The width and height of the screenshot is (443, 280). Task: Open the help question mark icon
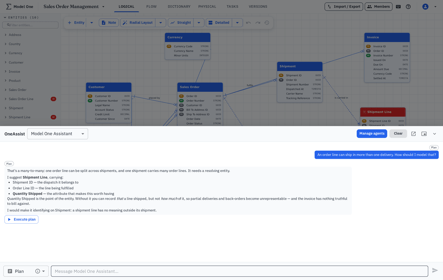(x=408, y=7)
